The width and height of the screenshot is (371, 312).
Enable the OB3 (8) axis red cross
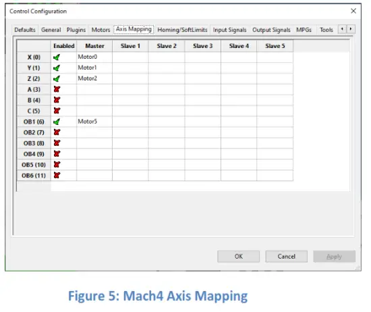click(x=57, y=143)
